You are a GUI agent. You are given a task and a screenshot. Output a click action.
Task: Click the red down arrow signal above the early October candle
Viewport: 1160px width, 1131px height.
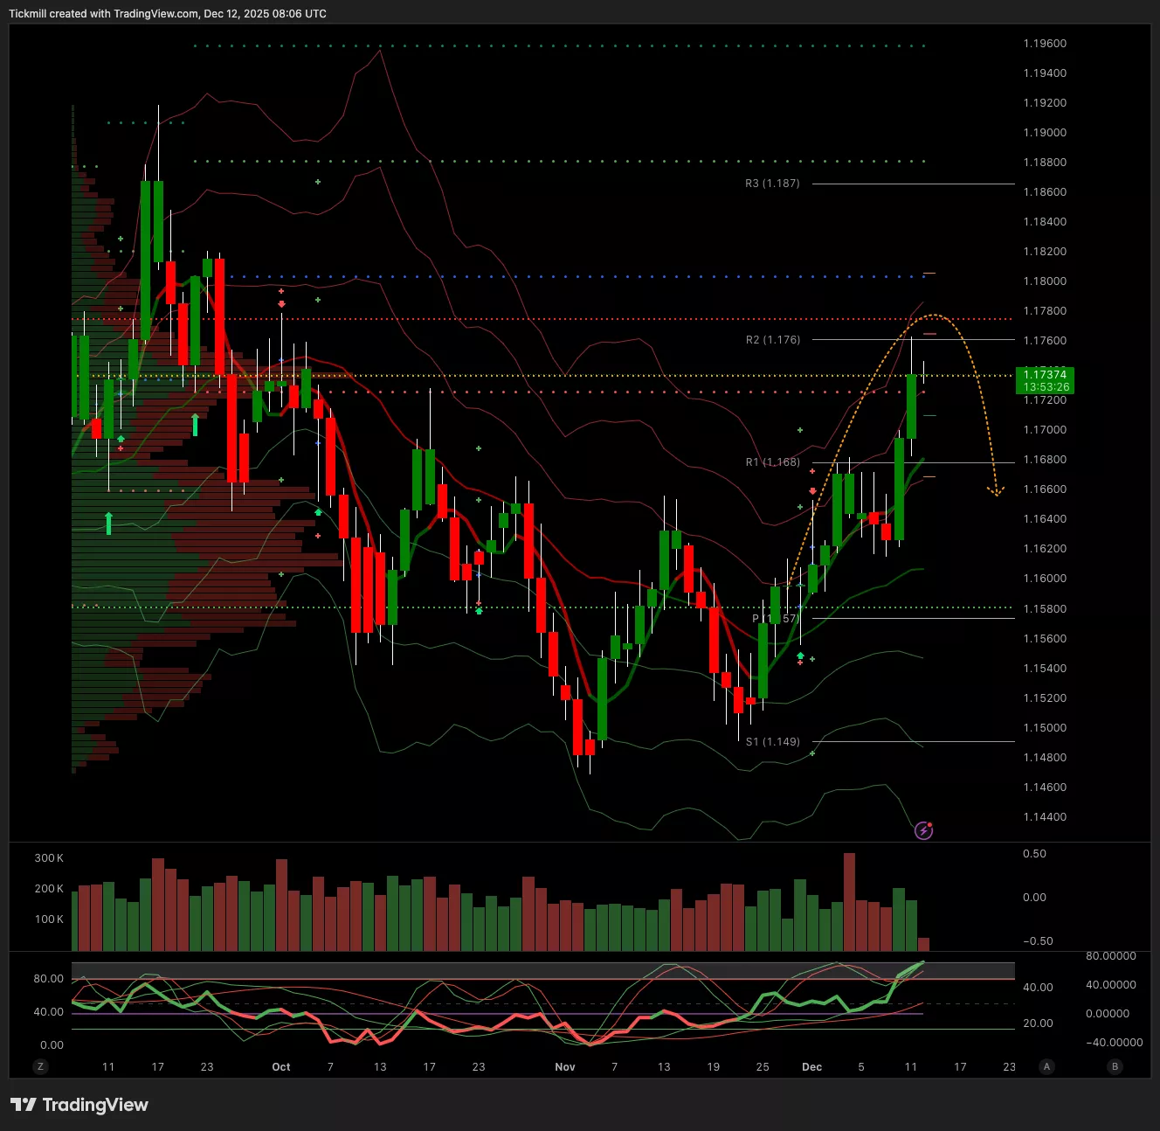click(x=281, y=304)
